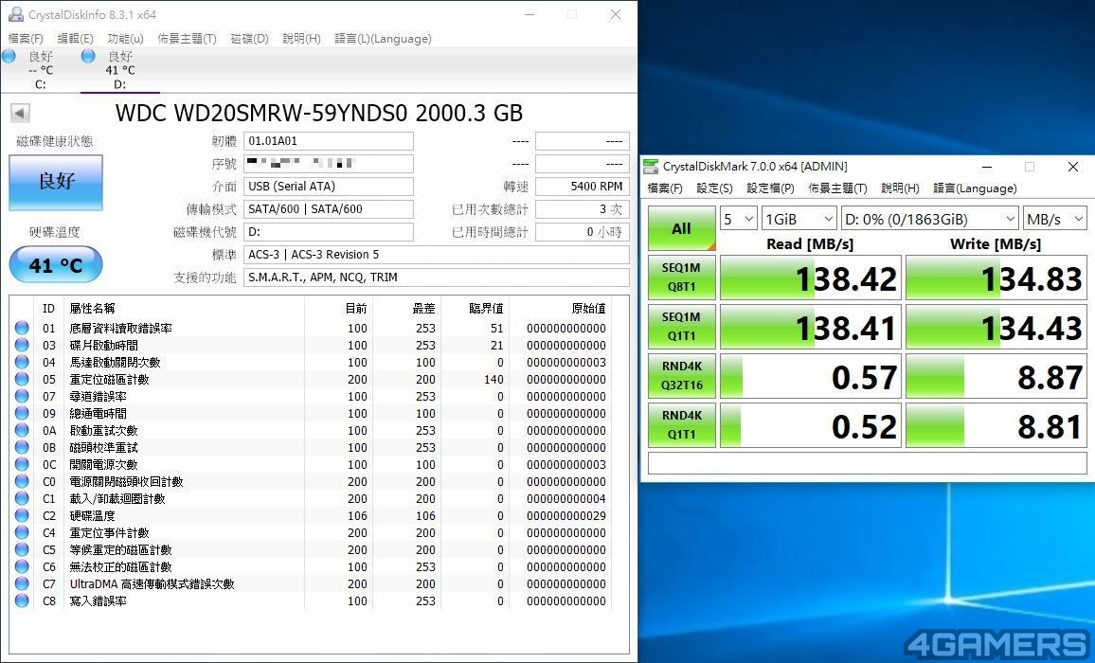Run the SEQ1M Q1T1 test
The image size is (1095, 663).
[682, 326]
